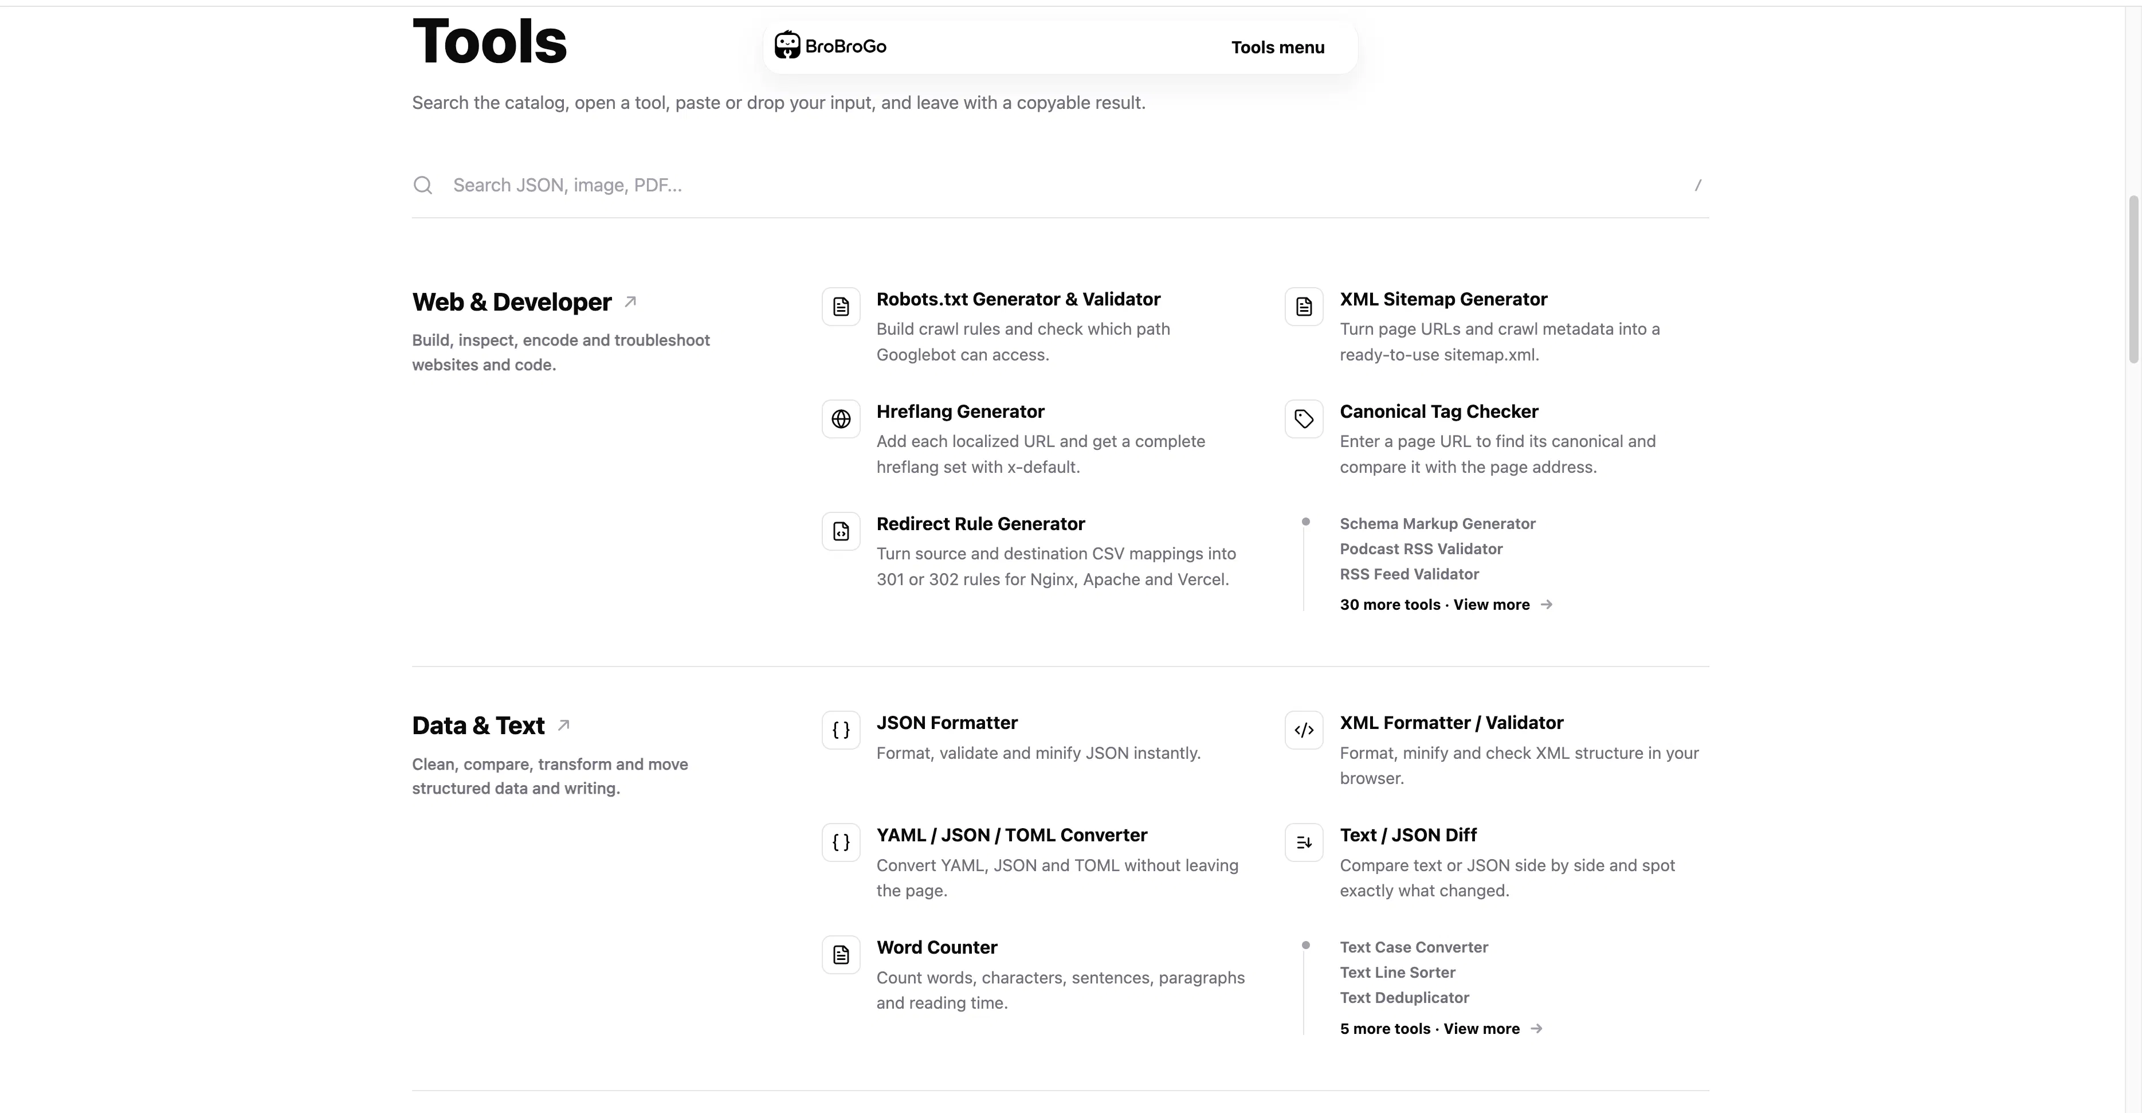Open the Tools menu
This screenshot has width=2142, height=1113.
tap(1277, 48)
